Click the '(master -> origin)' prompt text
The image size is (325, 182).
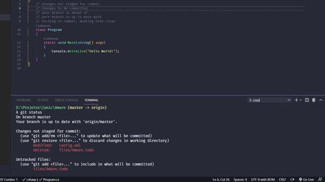coord(87,108)
